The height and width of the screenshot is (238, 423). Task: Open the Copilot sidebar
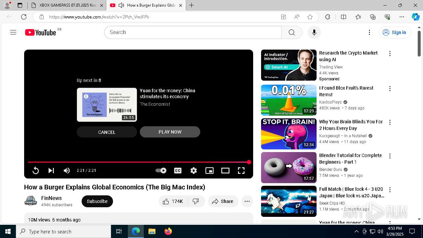[415, 17]
